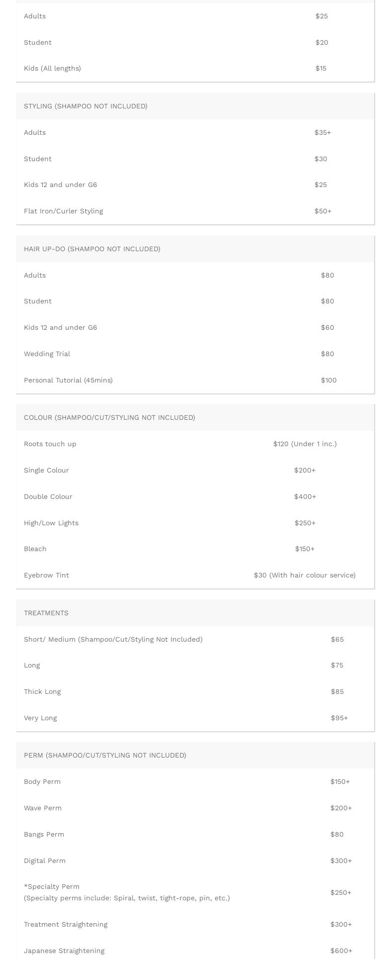Select the Wedding Trial service
390x959 pixels.
tap(47, 354)
